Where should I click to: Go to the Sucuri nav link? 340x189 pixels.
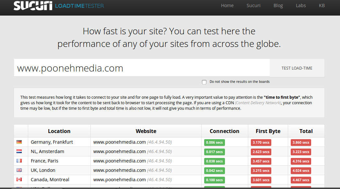(253, 6)
